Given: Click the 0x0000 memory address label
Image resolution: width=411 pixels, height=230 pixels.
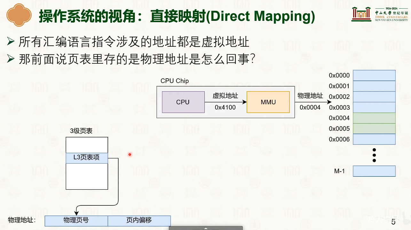Looking at the screenshot, I should point(339,75).
